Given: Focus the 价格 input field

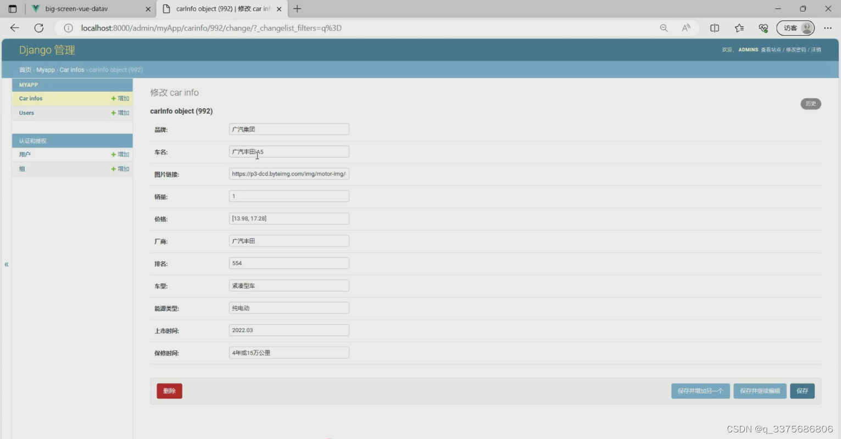Looking at the screenshot, I should click(x=289, y=219).
